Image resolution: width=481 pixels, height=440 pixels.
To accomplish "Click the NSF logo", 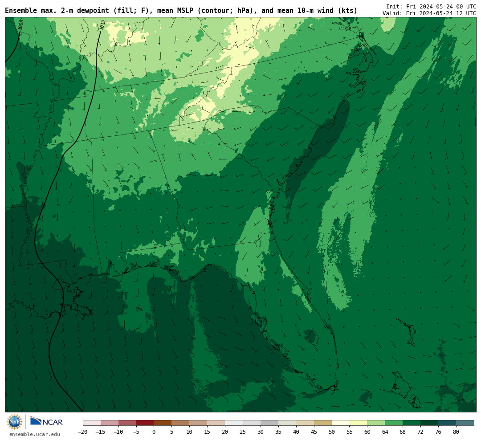I will click(14, 422).
